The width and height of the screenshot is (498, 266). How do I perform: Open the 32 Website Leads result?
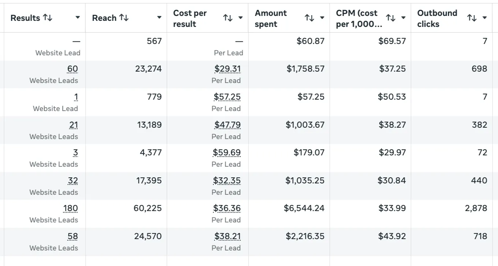click(73, 181)
